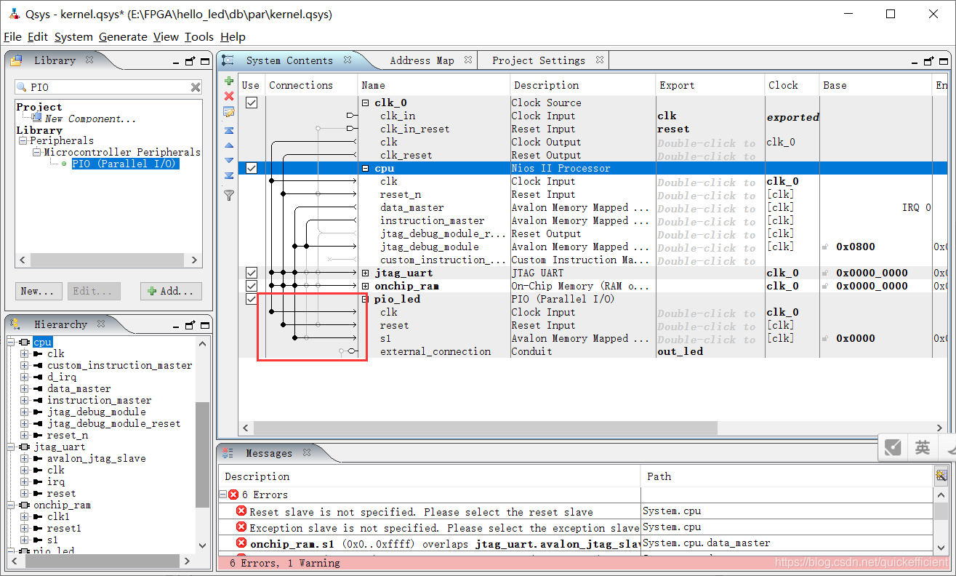This screenshot has height=576, width=956.
Task: Select PIO (Parallel I/O) in the Library
Action: click(x=125, y=164)
